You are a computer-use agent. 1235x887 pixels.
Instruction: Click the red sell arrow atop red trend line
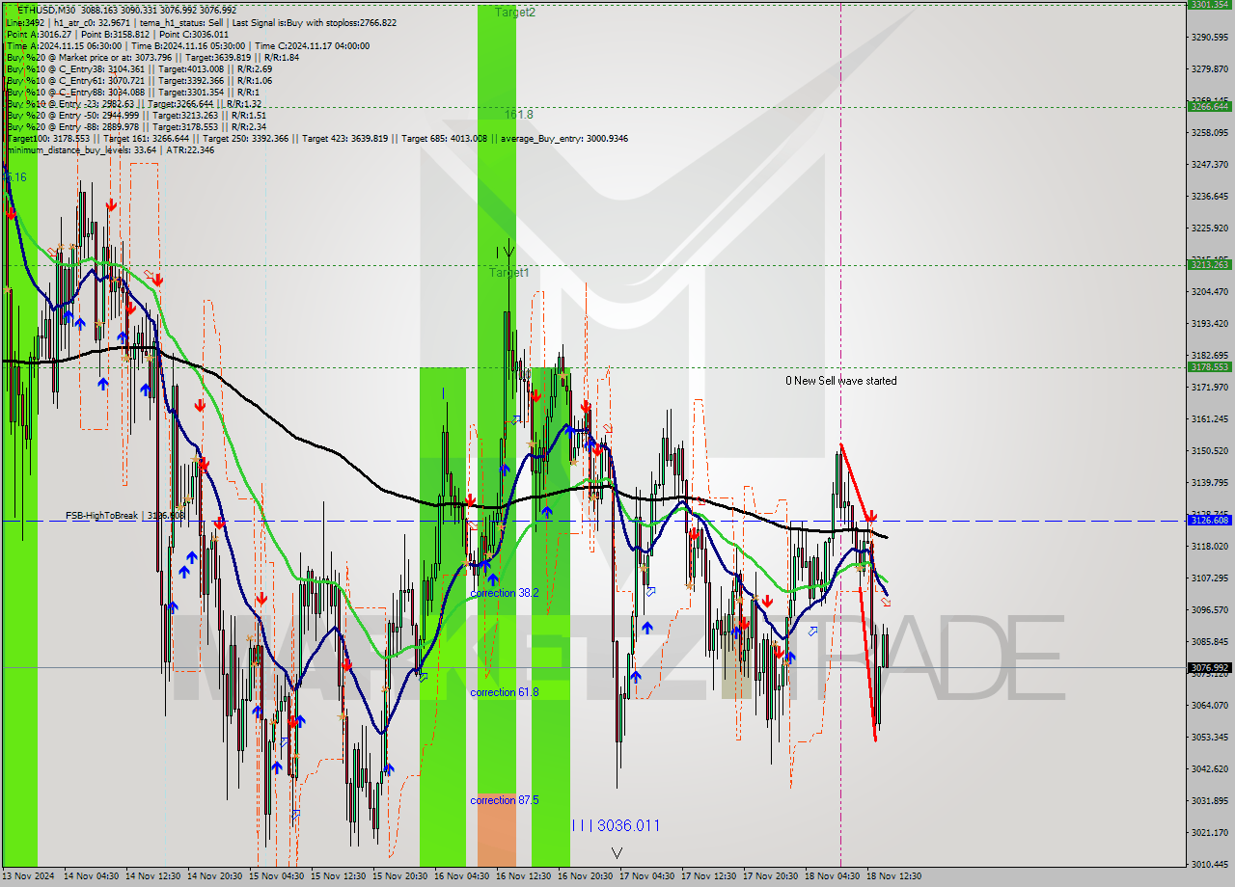[870, 518]
